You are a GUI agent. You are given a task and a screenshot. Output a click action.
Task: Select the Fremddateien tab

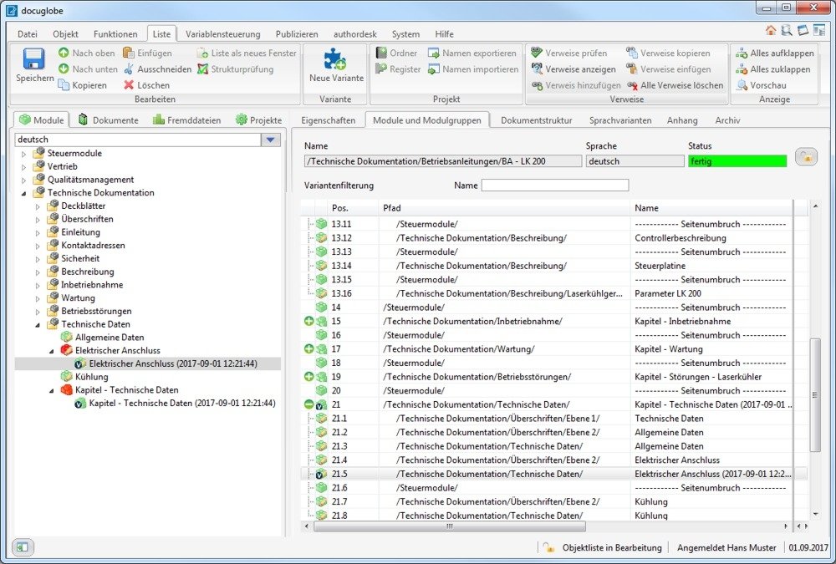[x=187, y=120]
